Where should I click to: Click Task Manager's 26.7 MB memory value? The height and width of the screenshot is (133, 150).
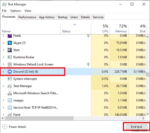tap(122, 86)
